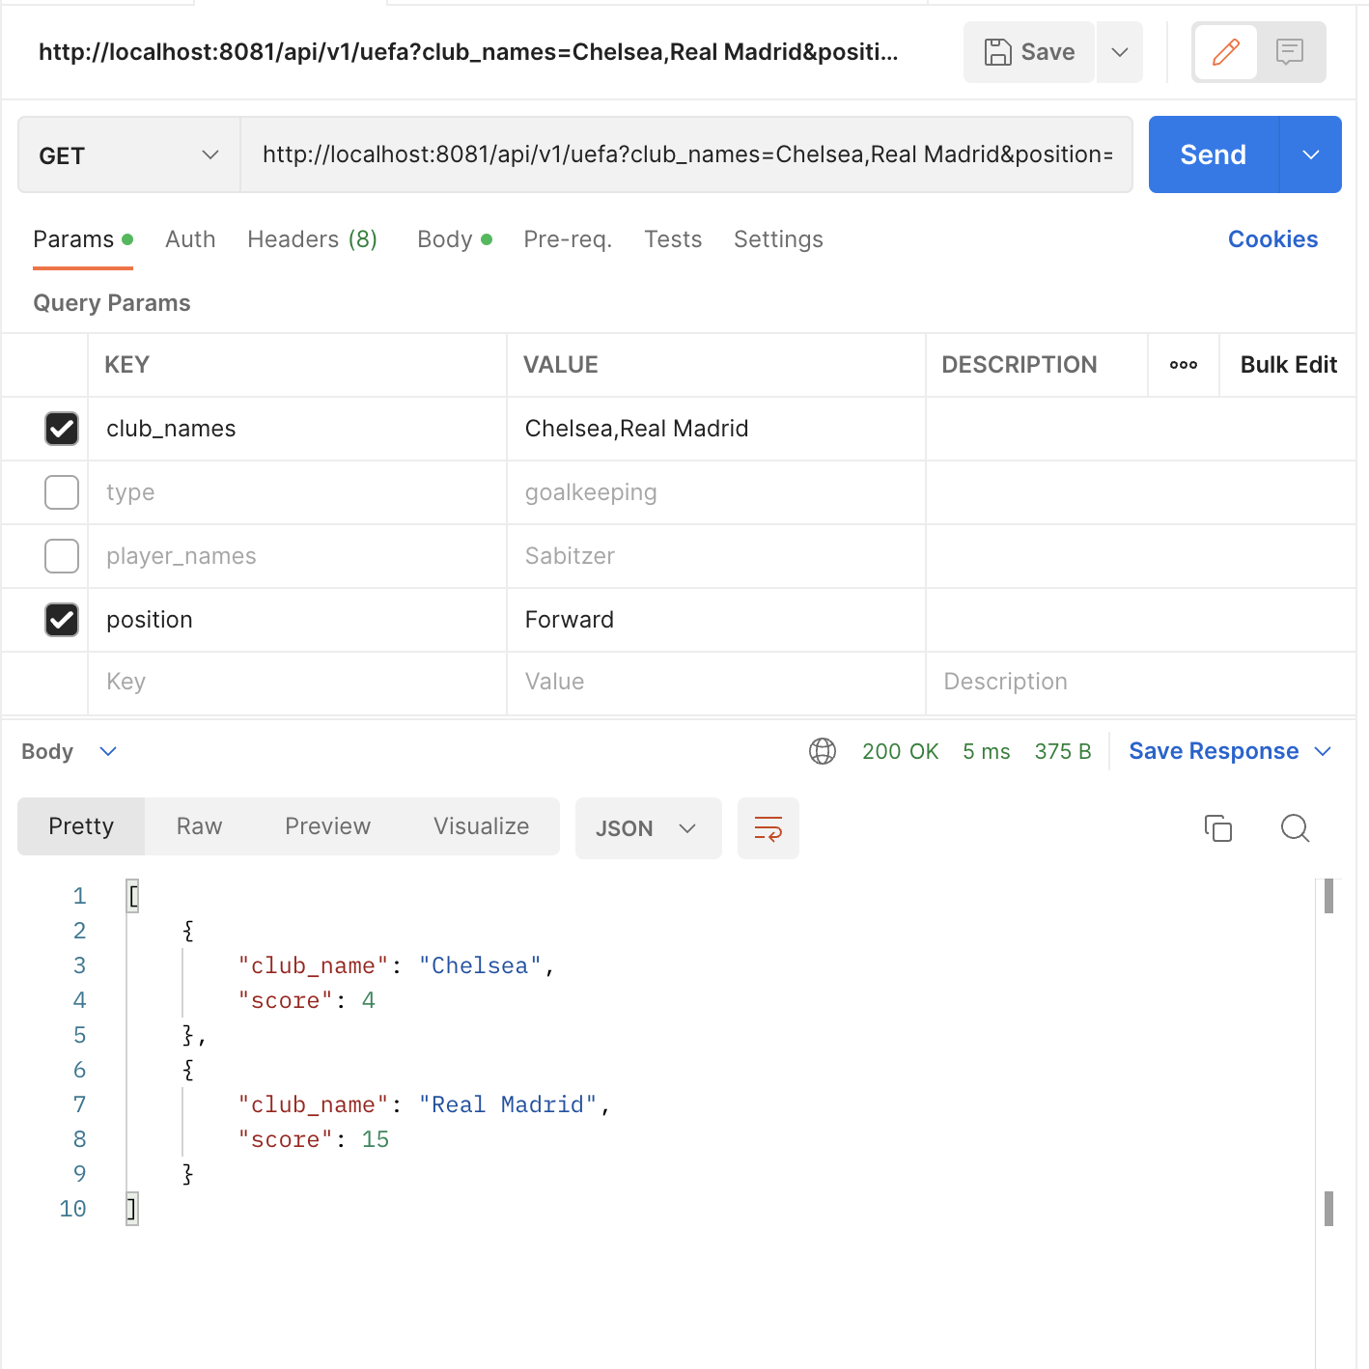This screenshot has width=1369, height=1369.
Task: Open the Cookies link
Action: click(1272, 239)
